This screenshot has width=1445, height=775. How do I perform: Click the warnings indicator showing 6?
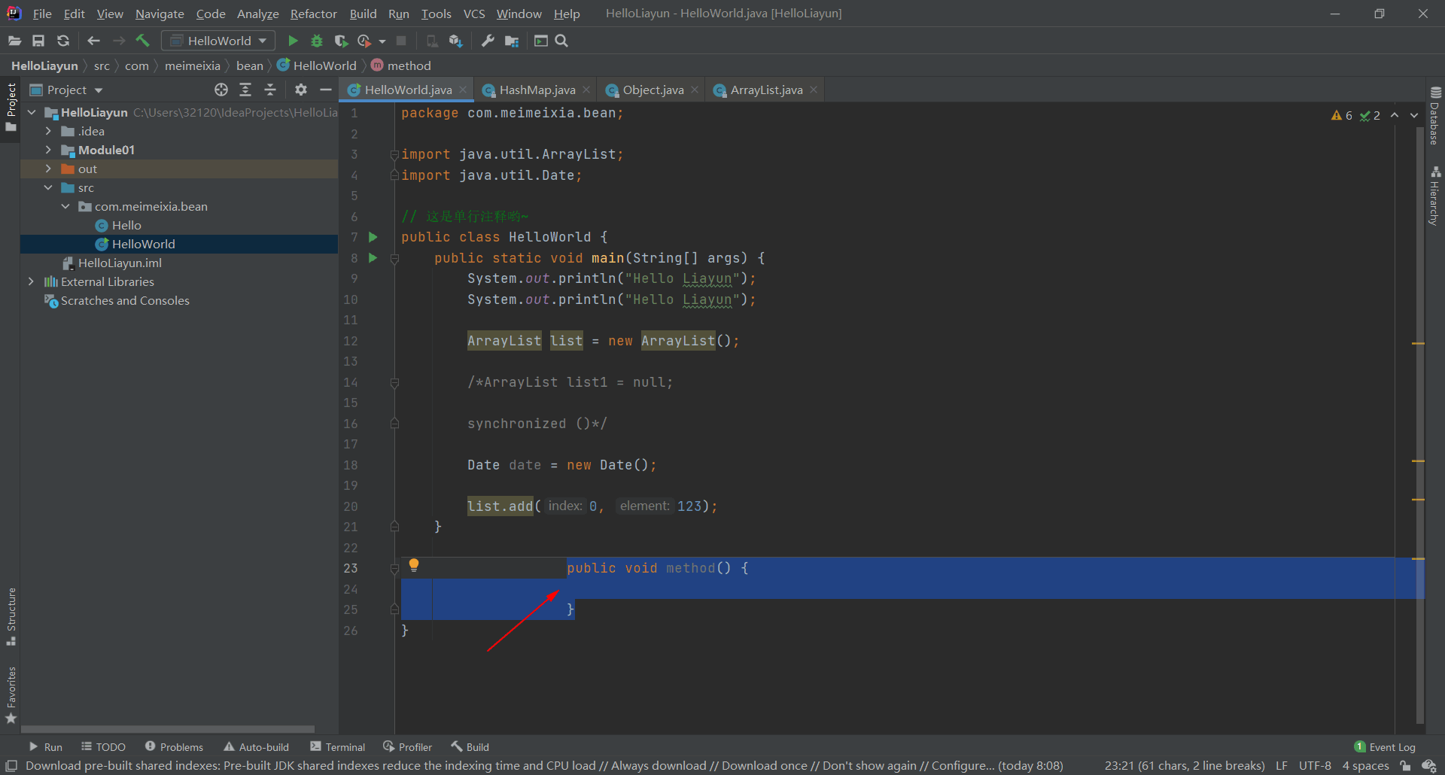[x=1342, y=115]
